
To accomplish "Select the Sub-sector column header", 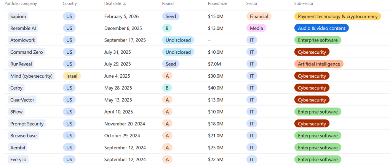I will coord(304,4).
